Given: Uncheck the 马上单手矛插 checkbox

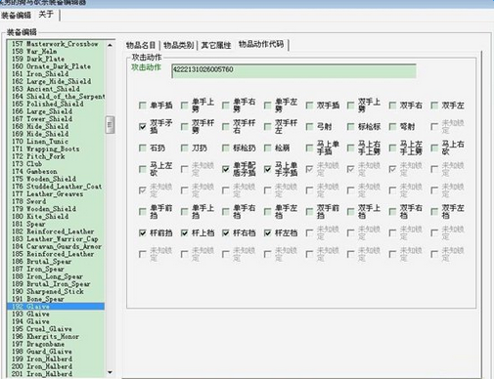Looking at the screenshot, I should pyautogui.click(x=267, y=169).
